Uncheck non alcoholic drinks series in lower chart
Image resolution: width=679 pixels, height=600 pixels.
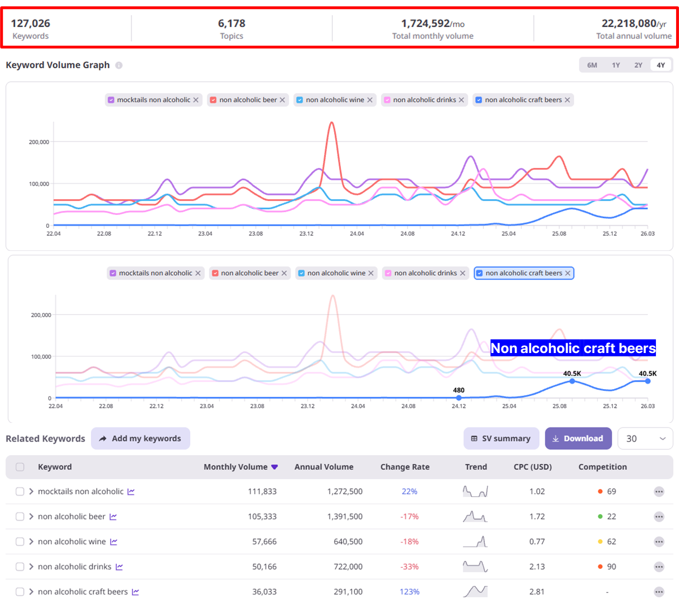pos(388,273)
